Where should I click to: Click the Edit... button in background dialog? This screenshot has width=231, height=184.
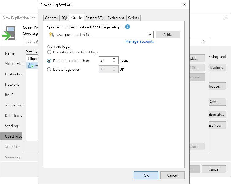(x=197, y=68)
